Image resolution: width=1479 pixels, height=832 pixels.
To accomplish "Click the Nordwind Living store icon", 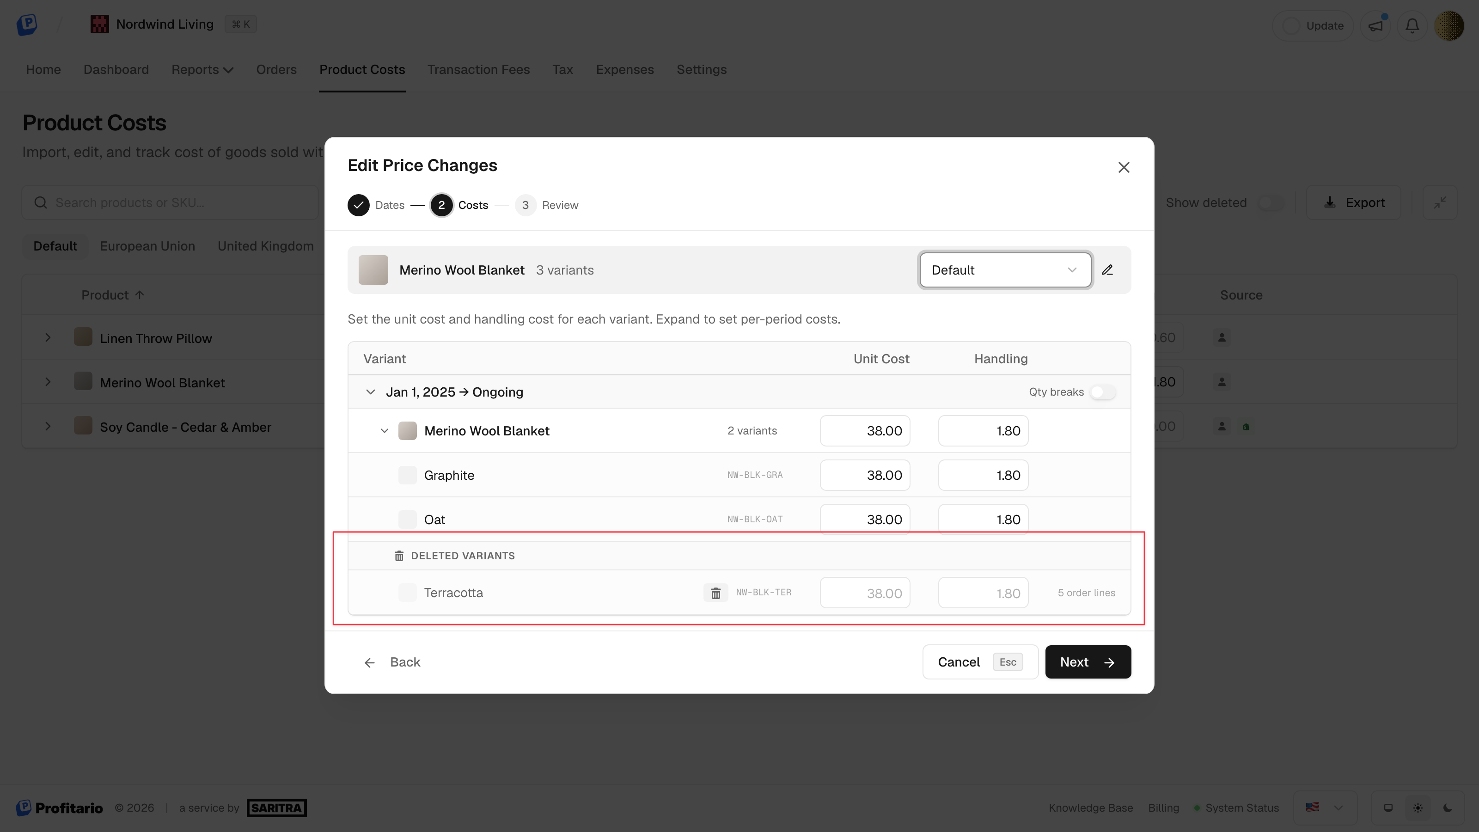I will (99, 24).
